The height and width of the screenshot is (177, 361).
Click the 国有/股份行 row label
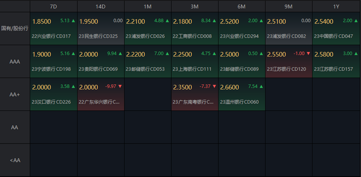pos(15,28)
